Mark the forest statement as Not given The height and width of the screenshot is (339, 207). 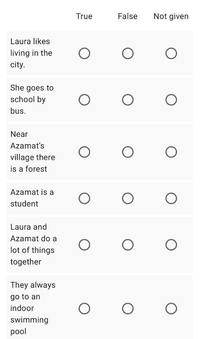(x=171, y=152)
